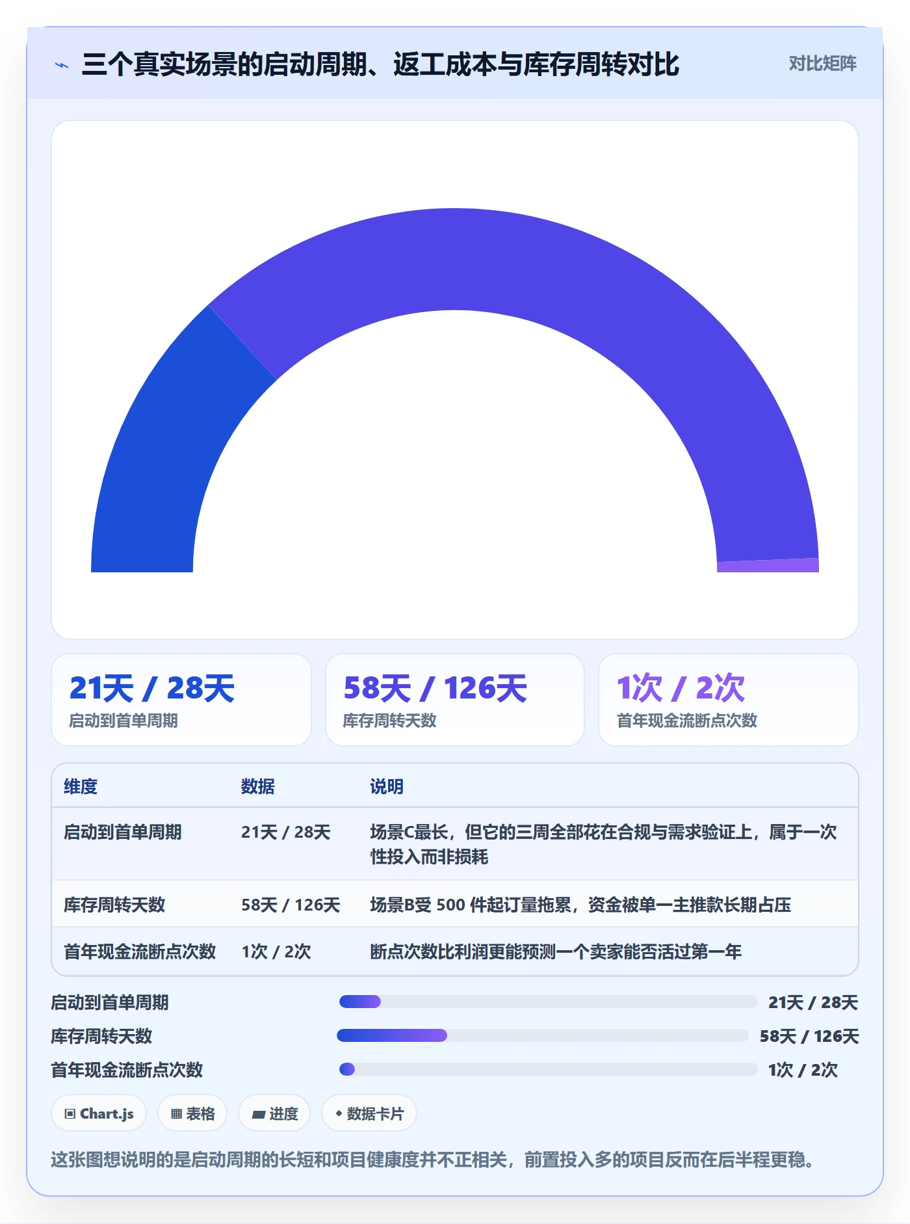Image resolution: width=910 pixels, height=1224 pixels.
Task: Click the 1次 / 2次 progress value label
Action: [x=803, y=1070]
